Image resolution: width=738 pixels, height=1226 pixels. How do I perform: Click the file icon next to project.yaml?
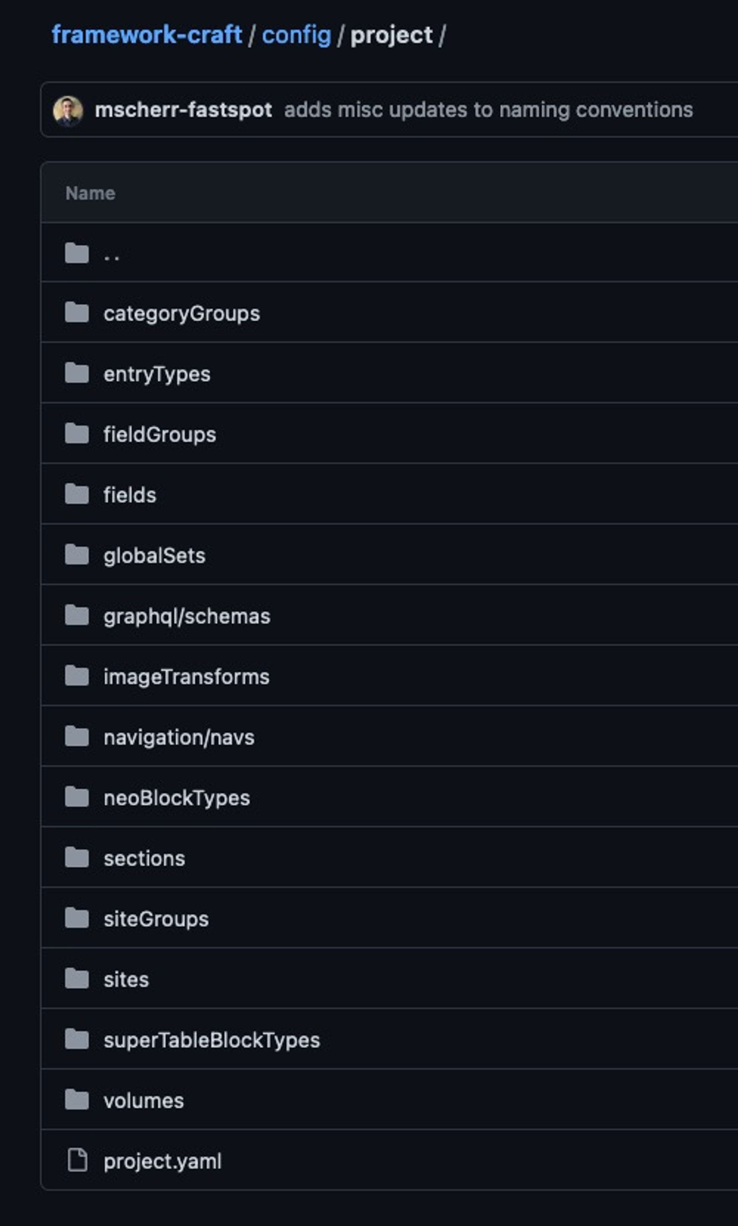77,1160
